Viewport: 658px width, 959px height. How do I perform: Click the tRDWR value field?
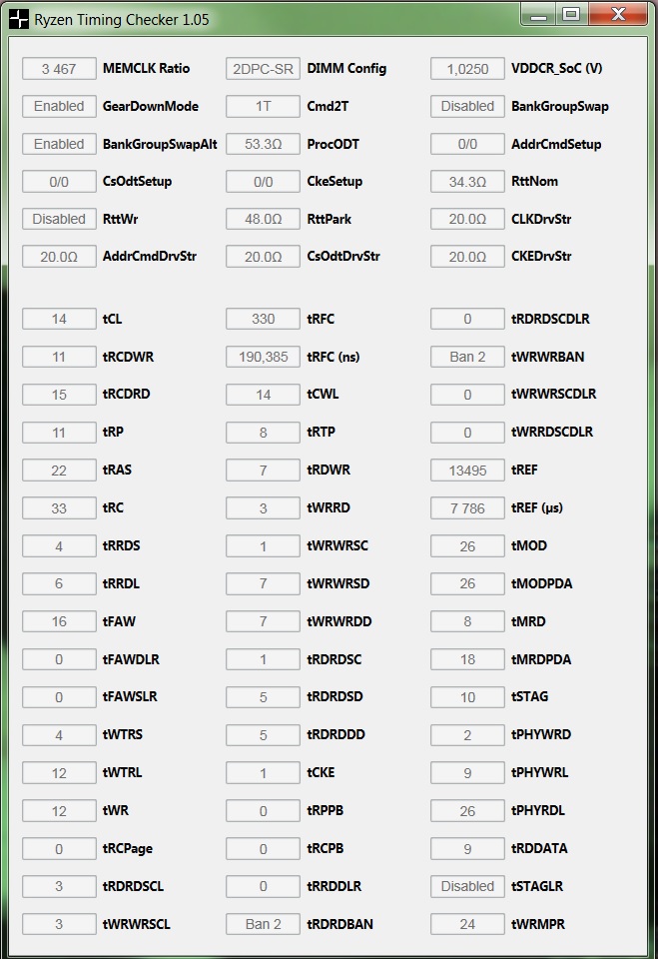263,471
